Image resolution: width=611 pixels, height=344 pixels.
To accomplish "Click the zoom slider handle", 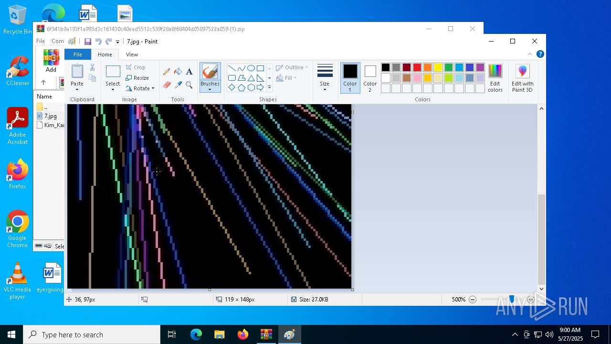I will pyautogui.click(x=511, y=299).
